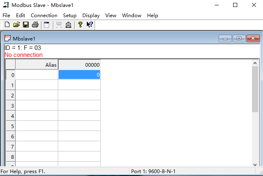Viewport: 263px width, 176px height.
Task: Open the Connection menu
Action: (44, 16)
